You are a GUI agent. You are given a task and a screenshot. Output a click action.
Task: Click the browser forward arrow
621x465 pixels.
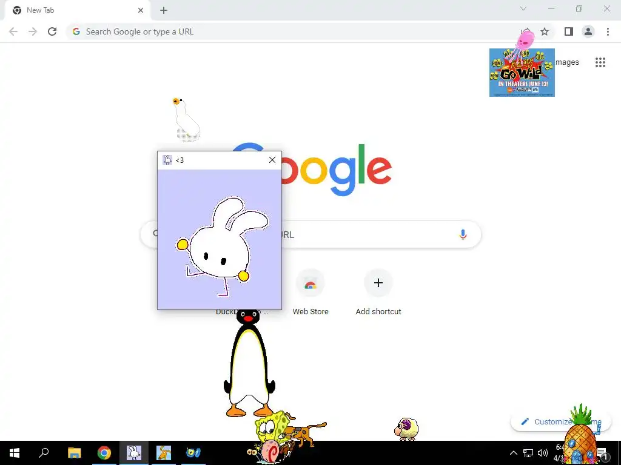(33, 31)
